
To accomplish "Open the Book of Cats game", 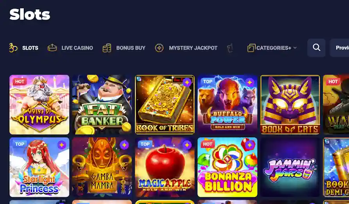I will point(290,105).
